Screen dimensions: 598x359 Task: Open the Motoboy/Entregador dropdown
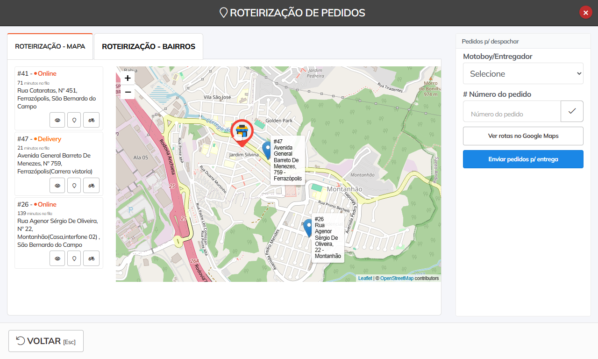point(523,74)
